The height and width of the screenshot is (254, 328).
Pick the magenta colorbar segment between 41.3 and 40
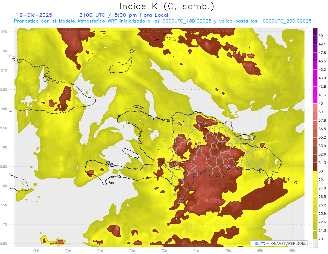(315, 99)
